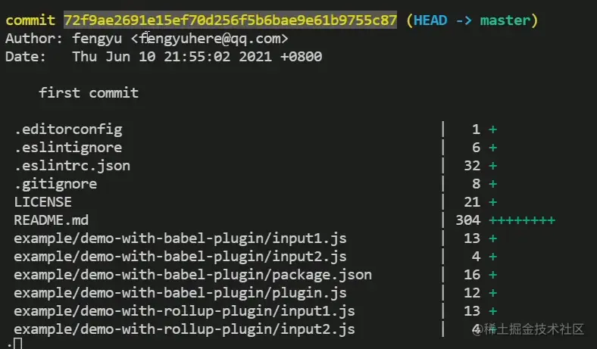597x349 pixels.
Task: Click the highlighted commit hash
Action: click(230, 20)
